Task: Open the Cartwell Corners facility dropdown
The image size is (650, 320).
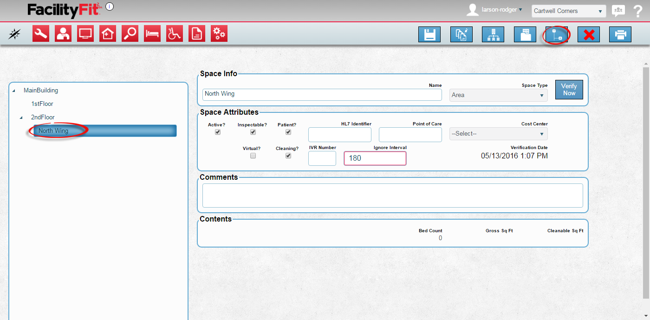Action: tap(568, 11)
